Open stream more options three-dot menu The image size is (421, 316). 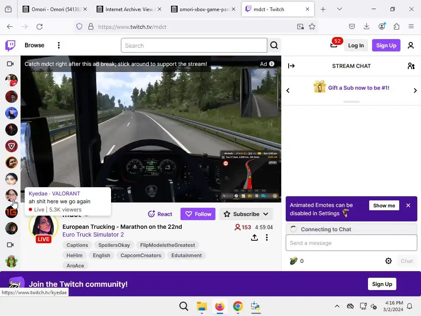(x=266, y=237)
